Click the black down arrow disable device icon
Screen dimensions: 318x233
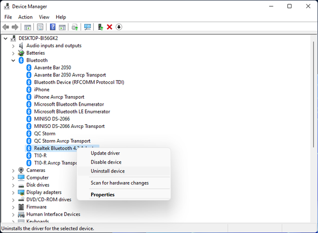(119, 27)
